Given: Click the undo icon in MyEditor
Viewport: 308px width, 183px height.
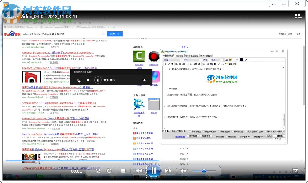Looking at the screenshot, I should (x=219, y=64).
